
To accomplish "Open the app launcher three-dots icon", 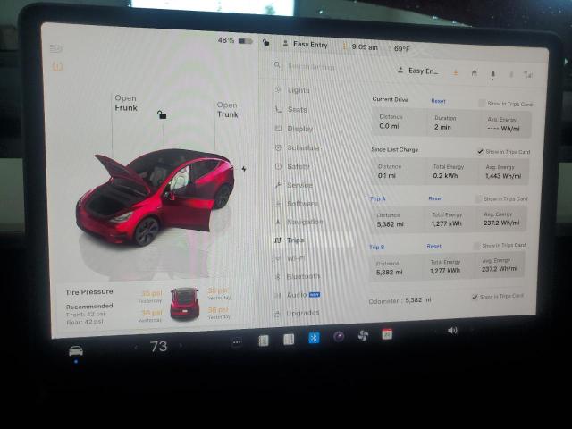I will pyautogui.click(x=237, y=341).
